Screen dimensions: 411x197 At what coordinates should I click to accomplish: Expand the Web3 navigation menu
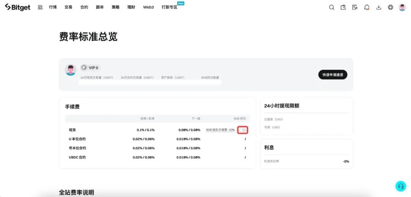[x=148, y=7]
